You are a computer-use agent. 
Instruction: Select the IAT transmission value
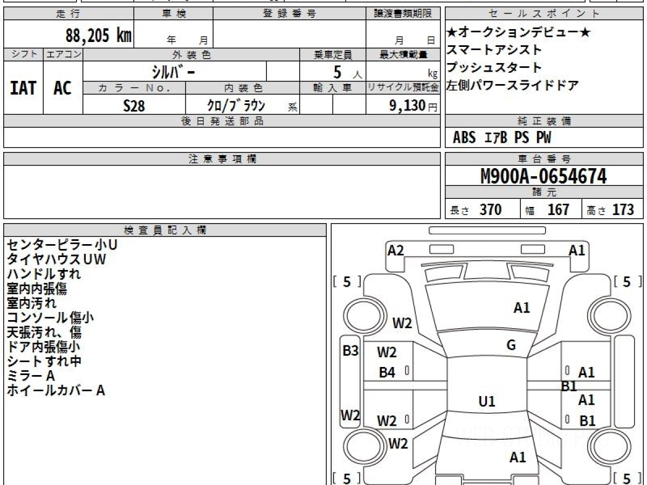point(23,88)
